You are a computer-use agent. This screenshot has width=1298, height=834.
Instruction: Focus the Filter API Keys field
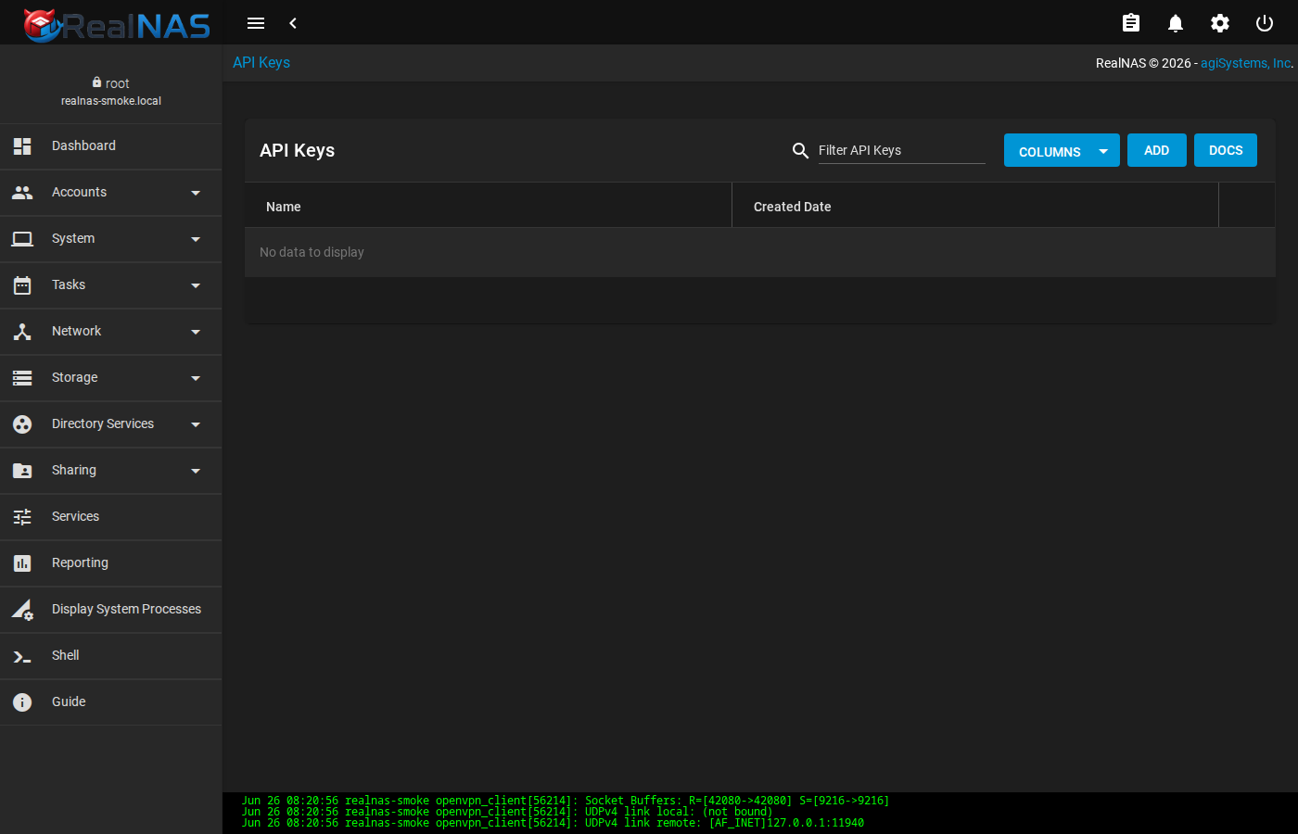[x=901, y=150]
